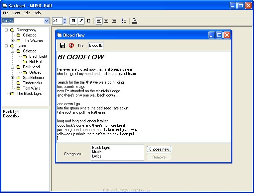
Task: Increase font size with up arrow
Action: (64, 19)
